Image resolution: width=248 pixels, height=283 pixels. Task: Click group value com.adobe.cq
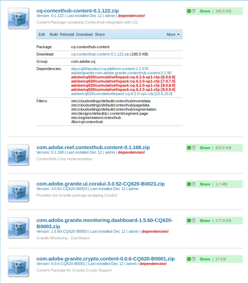(83, 61)
